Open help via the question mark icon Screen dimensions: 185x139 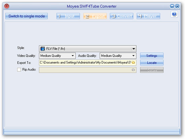point(174,14)
